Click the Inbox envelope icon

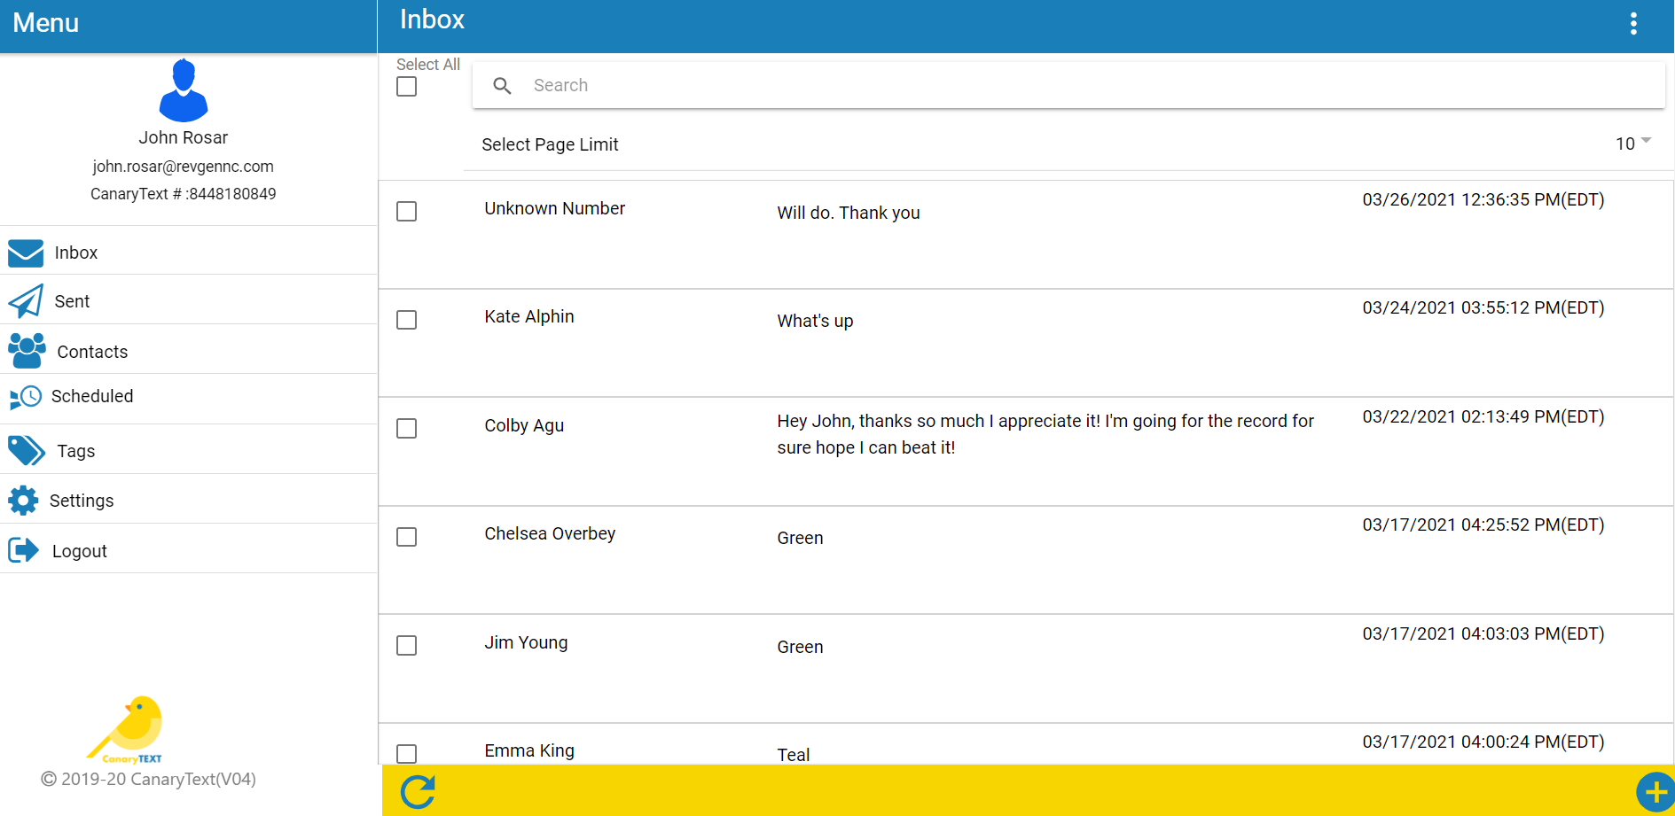[26, 253]
